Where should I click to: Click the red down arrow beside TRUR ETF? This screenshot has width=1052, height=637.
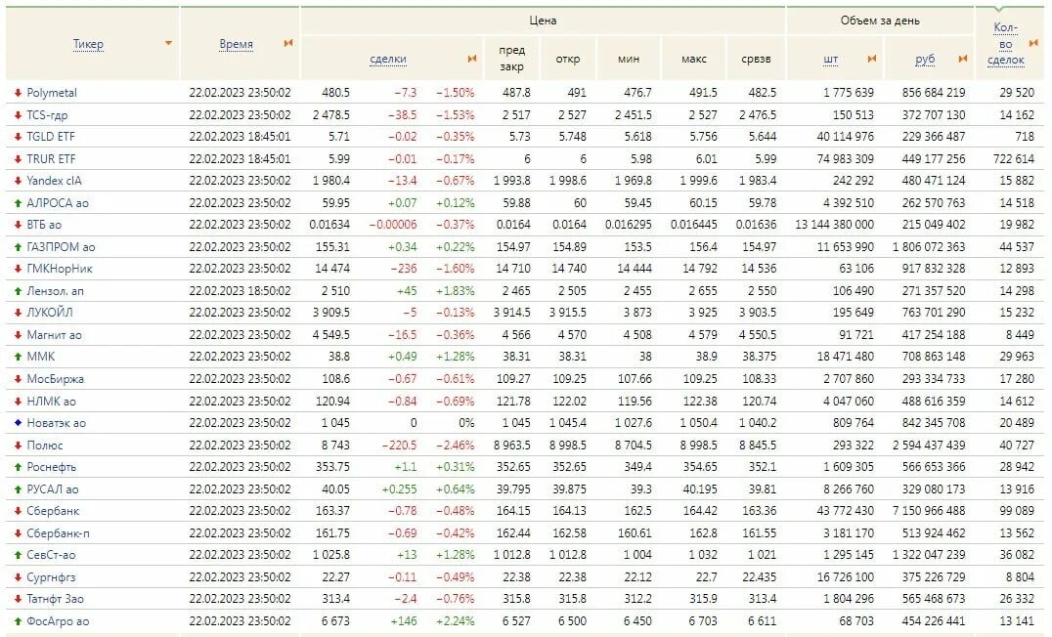click(19, 159)
